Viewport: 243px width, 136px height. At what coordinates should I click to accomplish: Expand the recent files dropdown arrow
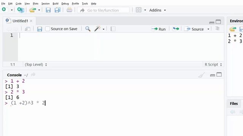39,10
